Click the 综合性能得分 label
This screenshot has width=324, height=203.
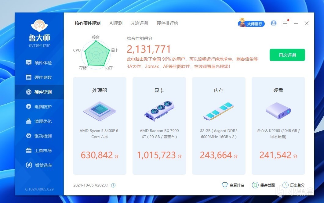(140, 38)
